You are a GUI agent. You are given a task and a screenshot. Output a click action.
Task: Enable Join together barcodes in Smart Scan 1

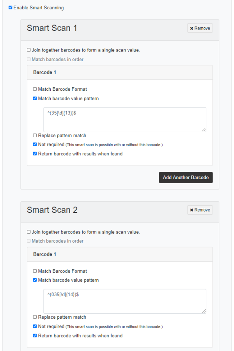point(29,50)
